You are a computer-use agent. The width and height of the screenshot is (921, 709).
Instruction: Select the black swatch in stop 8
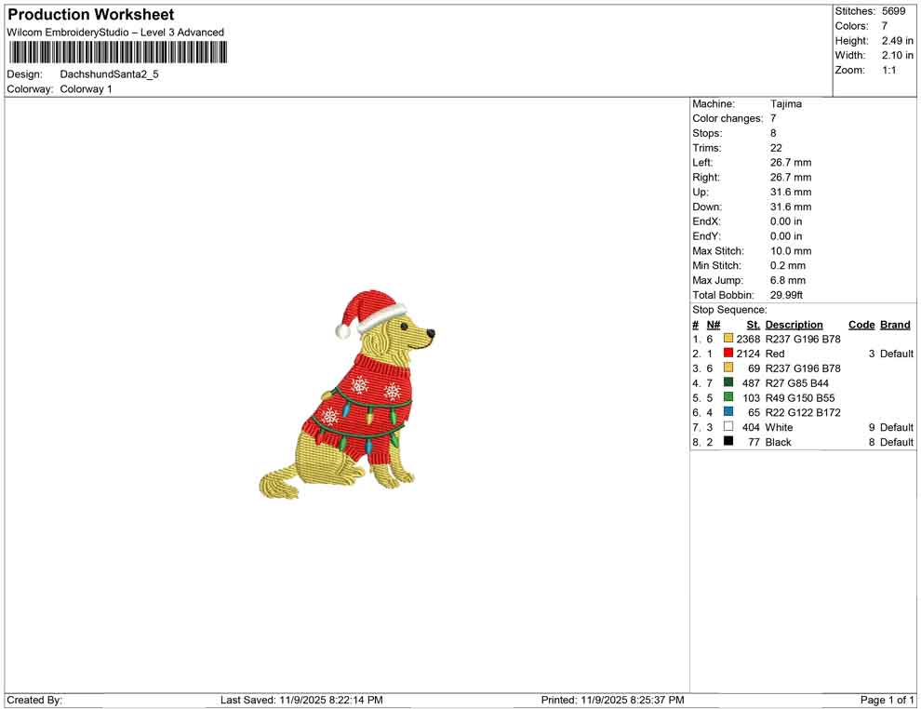728,442
